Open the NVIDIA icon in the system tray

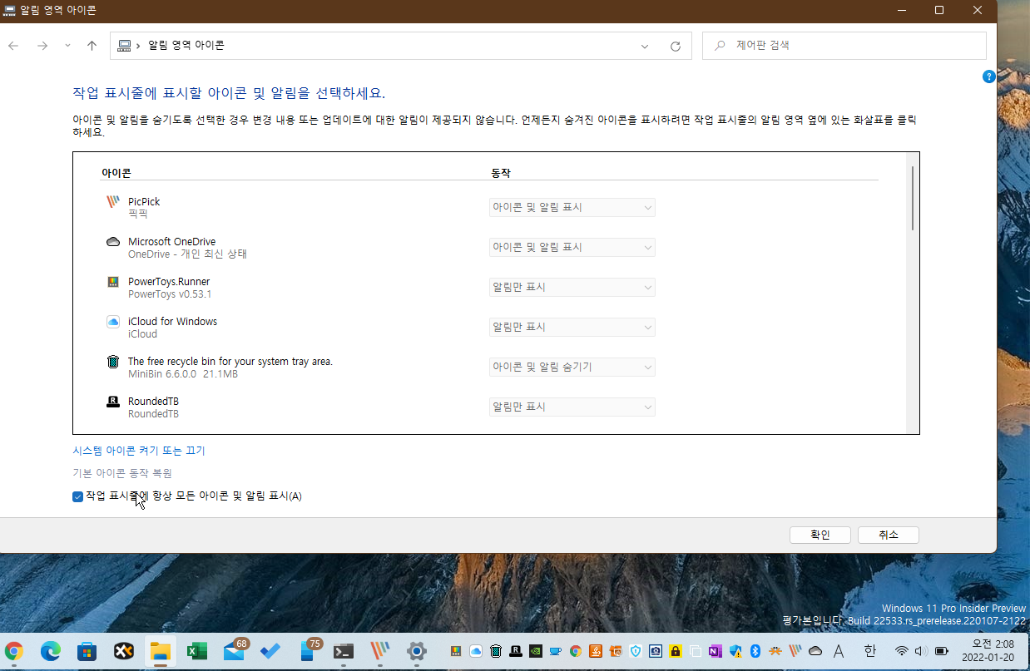coord(535,652)
